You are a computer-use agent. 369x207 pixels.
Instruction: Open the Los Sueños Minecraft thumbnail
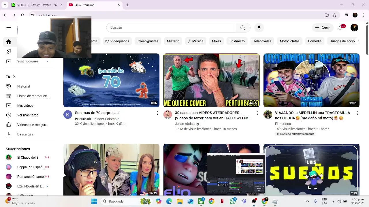click(x=311, y=170)
